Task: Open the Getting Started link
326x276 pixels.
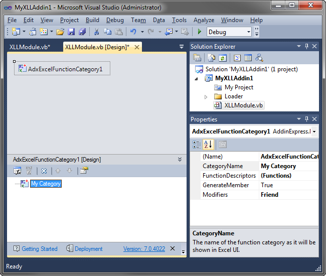Action: tap(40, 249)
